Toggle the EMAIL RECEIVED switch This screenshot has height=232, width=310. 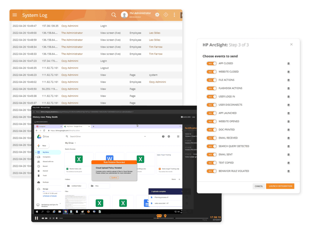tap(212, 138)
